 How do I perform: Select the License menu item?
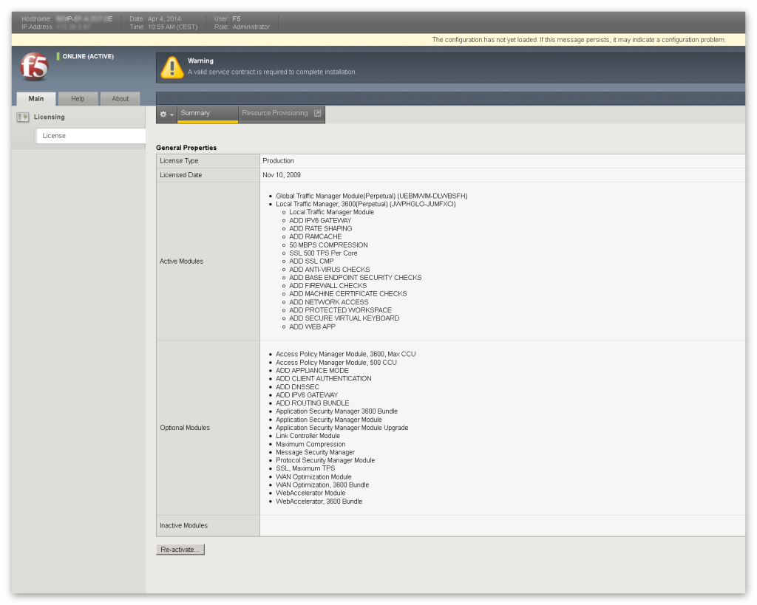[90, 136]
